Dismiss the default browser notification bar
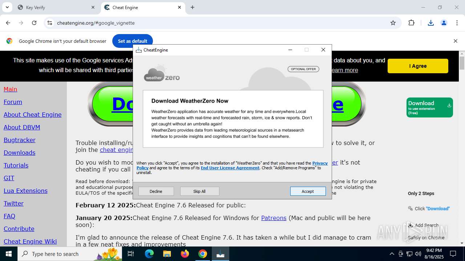This screenshot has height=261, width=465. 455,41
